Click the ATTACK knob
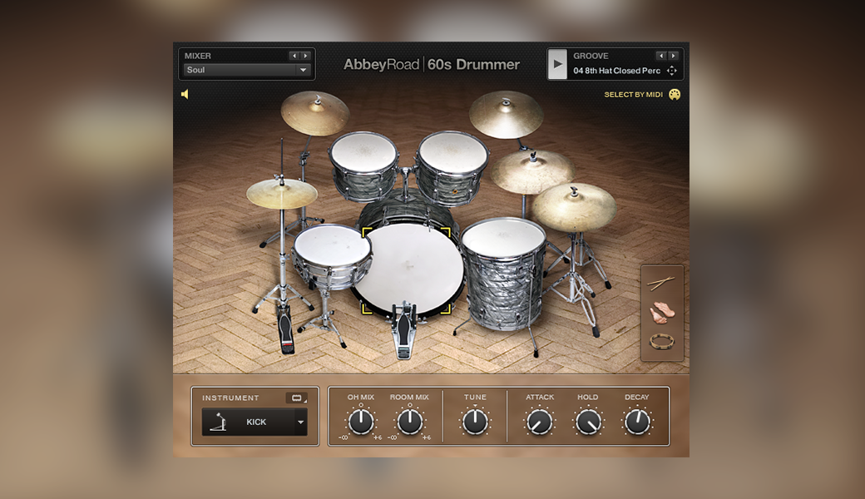 (540, 422)
